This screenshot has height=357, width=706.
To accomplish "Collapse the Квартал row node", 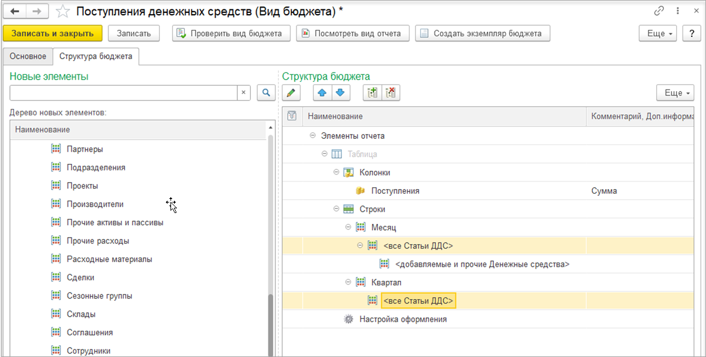I will coord(348,282).
